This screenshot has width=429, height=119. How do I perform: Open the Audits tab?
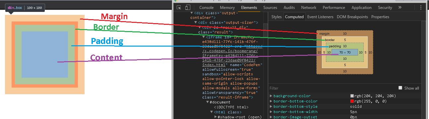pos(289,8)
